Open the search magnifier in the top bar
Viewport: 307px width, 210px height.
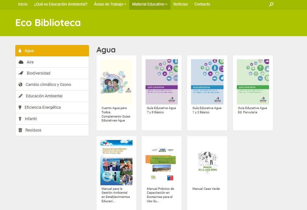click(x=271, y=5)
